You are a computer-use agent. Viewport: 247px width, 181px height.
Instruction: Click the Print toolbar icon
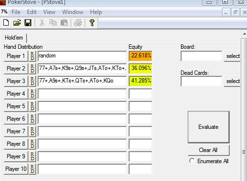click(x=78, y=23)
